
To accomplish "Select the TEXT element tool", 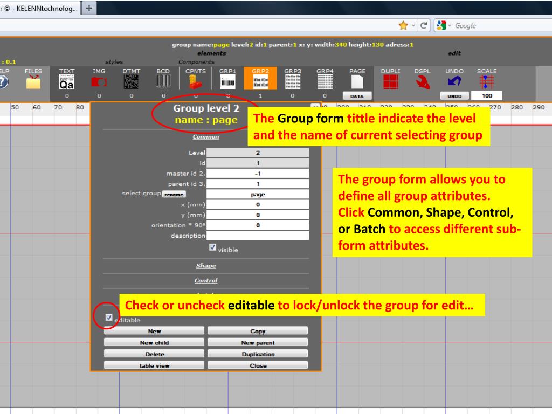I will click(x=67, y=82).
